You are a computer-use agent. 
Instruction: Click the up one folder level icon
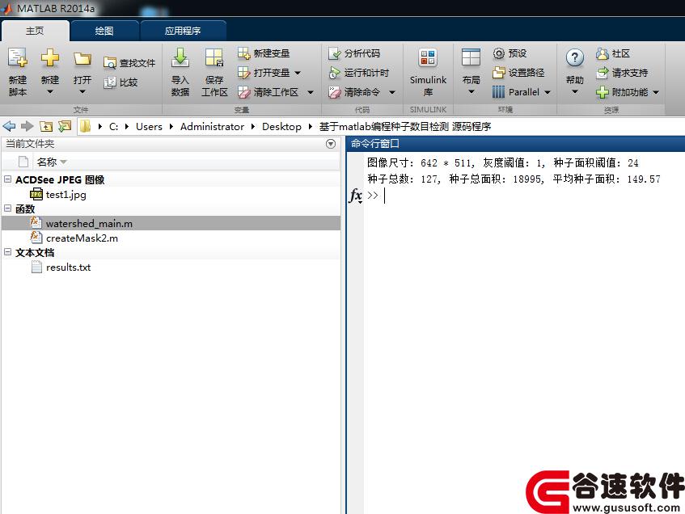coord(46,127)
